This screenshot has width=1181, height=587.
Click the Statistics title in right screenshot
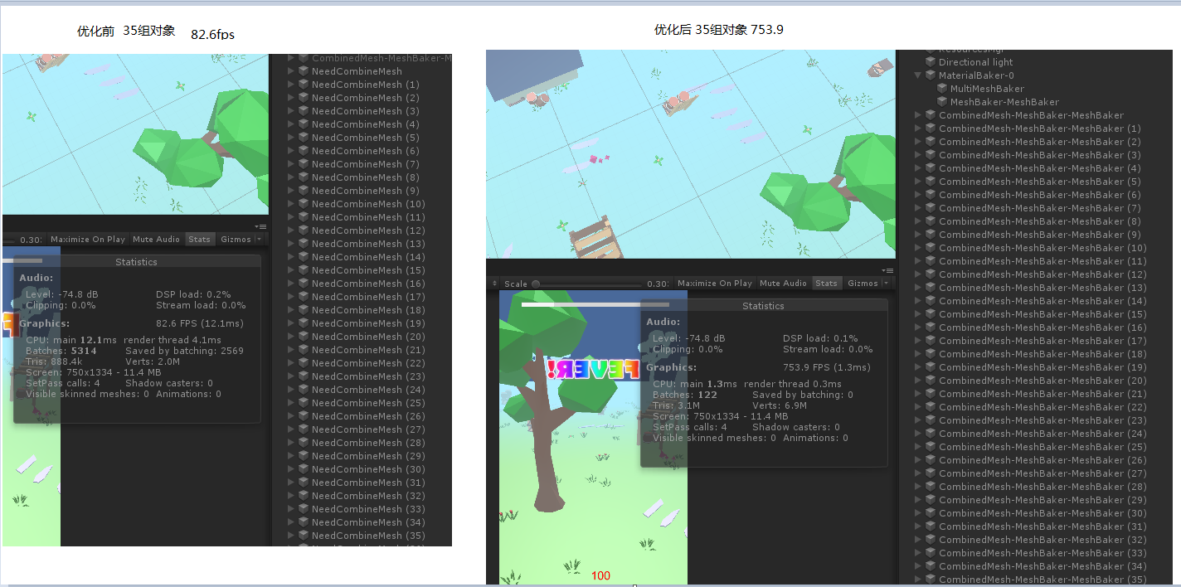(763, 306)
